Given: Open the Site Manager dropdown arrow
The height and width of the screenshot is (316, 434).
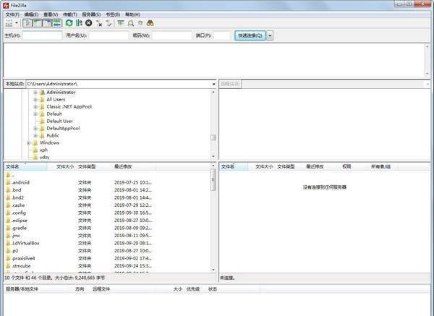Looking at the screenshot, I should (x=17, y=23).
